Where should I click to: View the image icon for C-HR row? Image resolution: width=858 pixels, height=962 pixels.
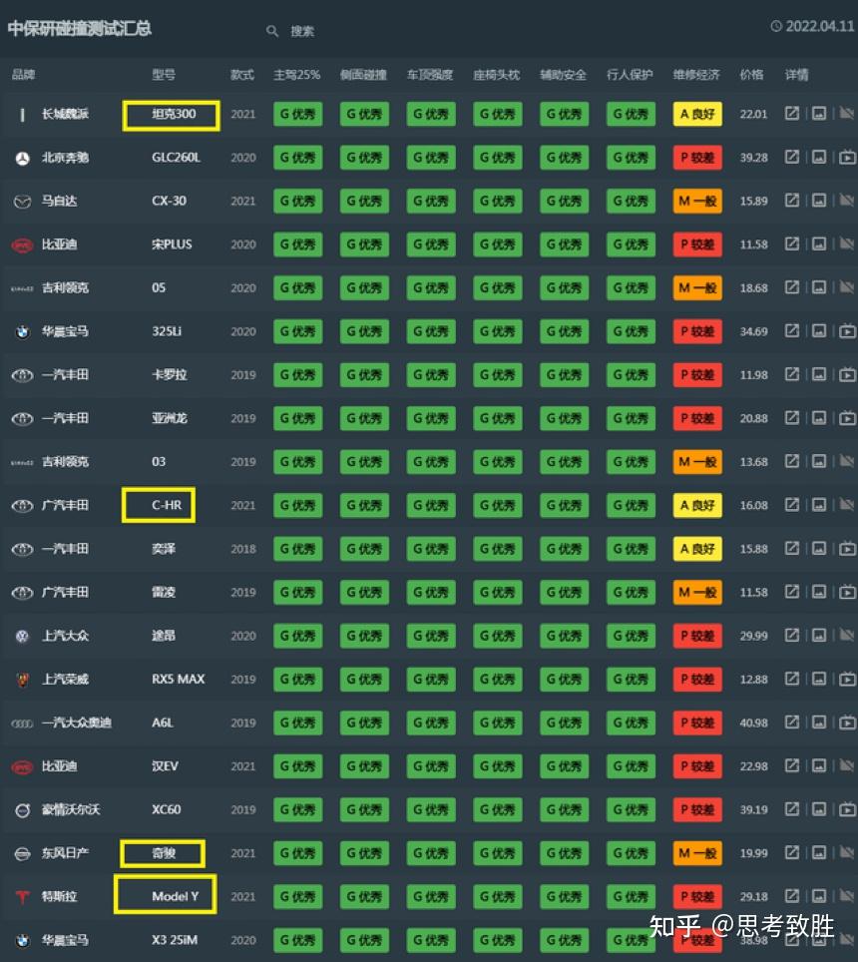[819, 505]
